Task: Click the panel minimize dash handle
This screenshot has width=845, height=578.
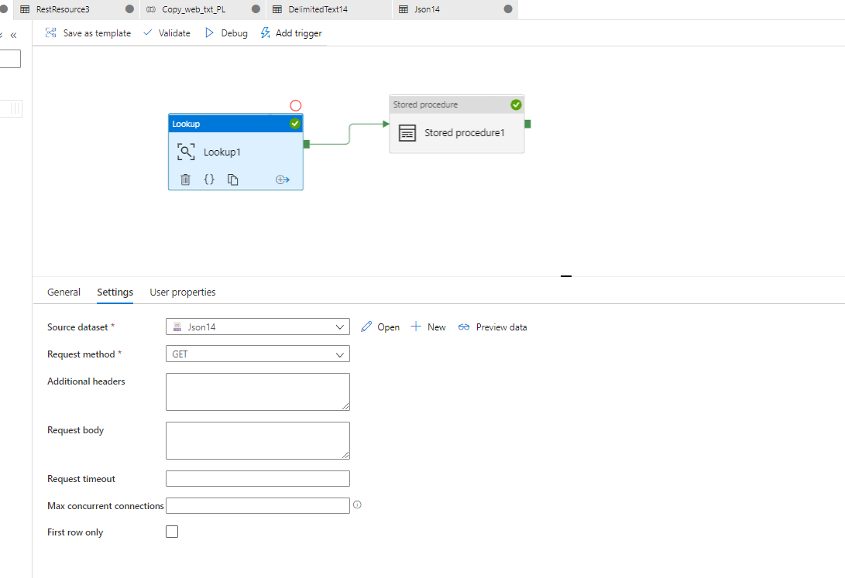Action: pyautogui.click(x=566, y=276)
